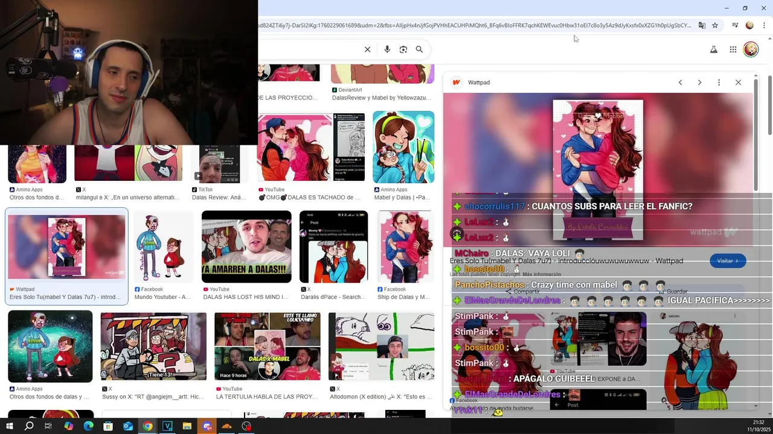Open Windows taskbar search

coord(29,426)
